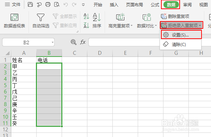
Task: Open sort and filter group dialog launcher
Action: [77, 32]
